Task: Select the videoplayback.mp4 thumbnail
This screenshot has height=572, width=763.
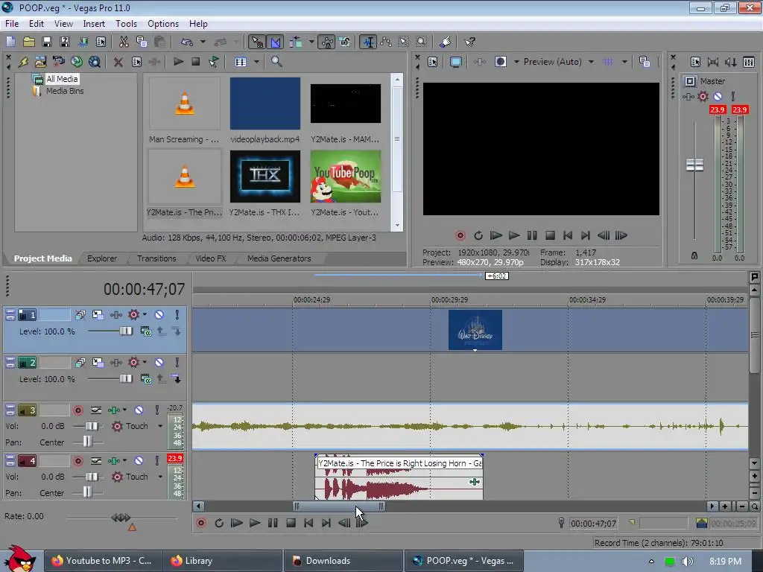Action: click(x=265, y=103)
